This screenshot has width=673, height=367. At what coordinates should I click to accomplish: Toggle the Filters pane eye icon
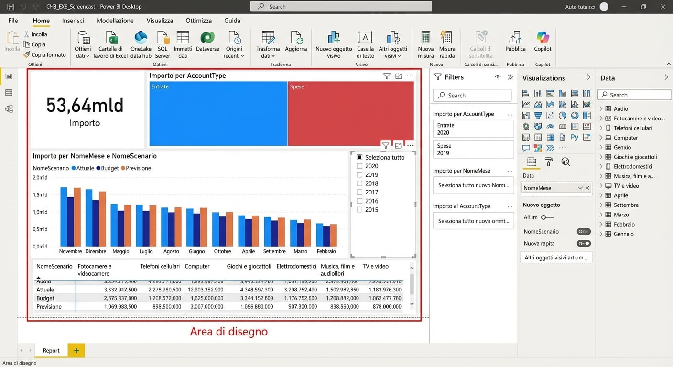[x=498, y=77]
